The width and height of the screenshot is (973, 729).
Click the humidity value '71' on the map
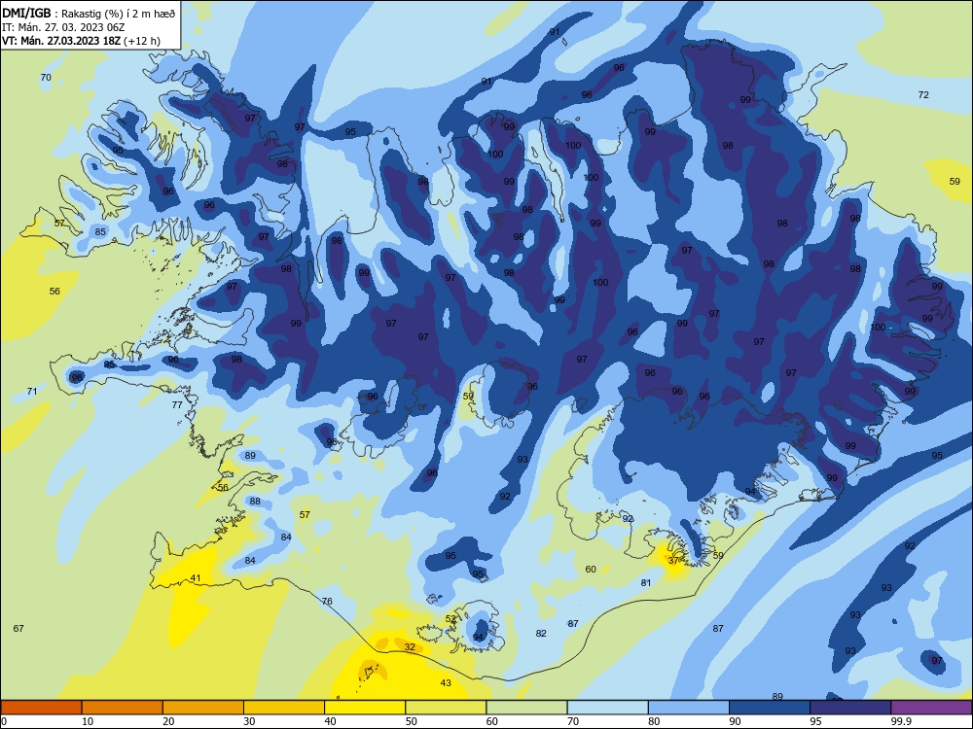point(32,391)
